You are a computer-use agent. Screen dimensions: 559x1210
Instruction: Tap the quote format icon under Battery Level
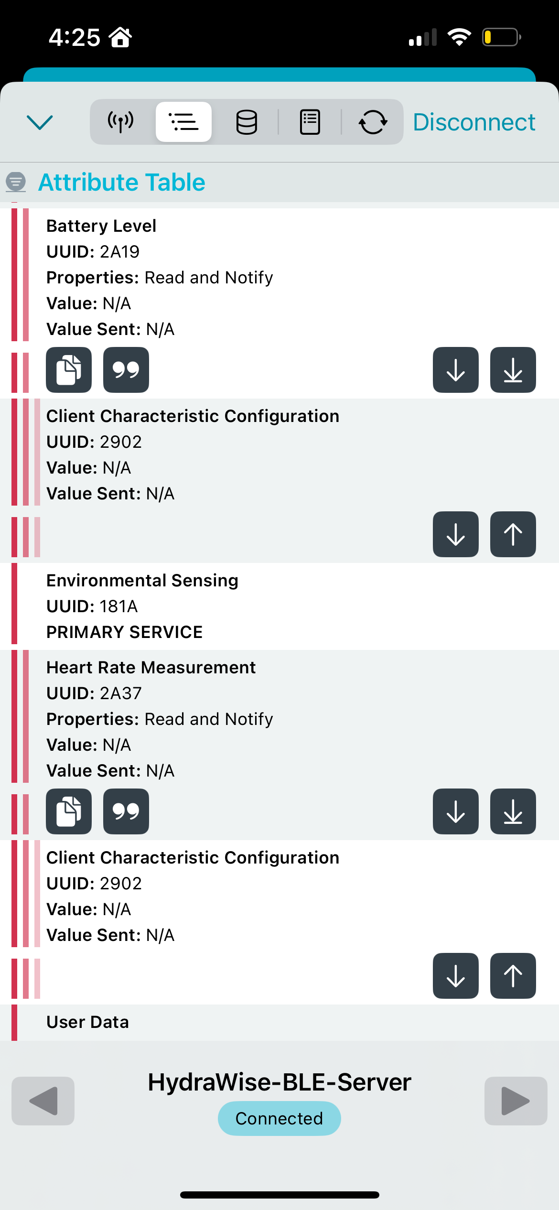[126, 370]
